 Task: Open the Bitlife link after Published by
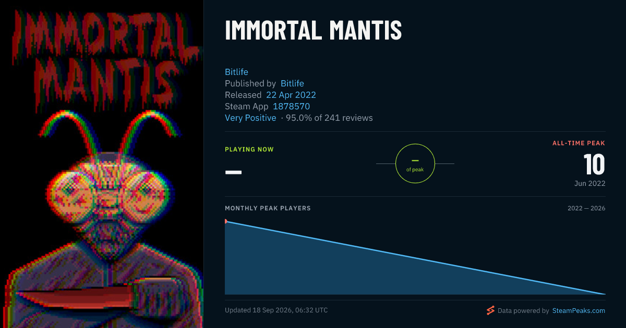(292, 83)
